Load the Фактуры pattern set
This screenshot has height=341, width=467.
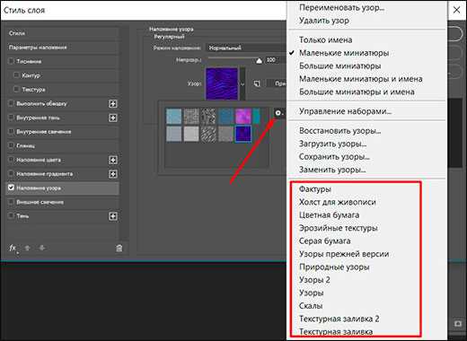(315, 189)
